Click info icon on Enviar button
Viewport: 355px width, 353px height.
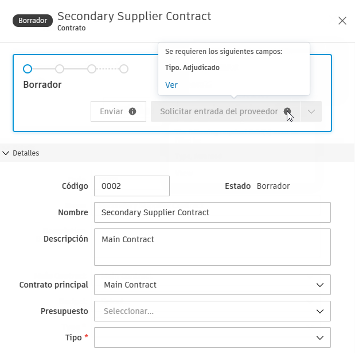(x=132, y=111)
